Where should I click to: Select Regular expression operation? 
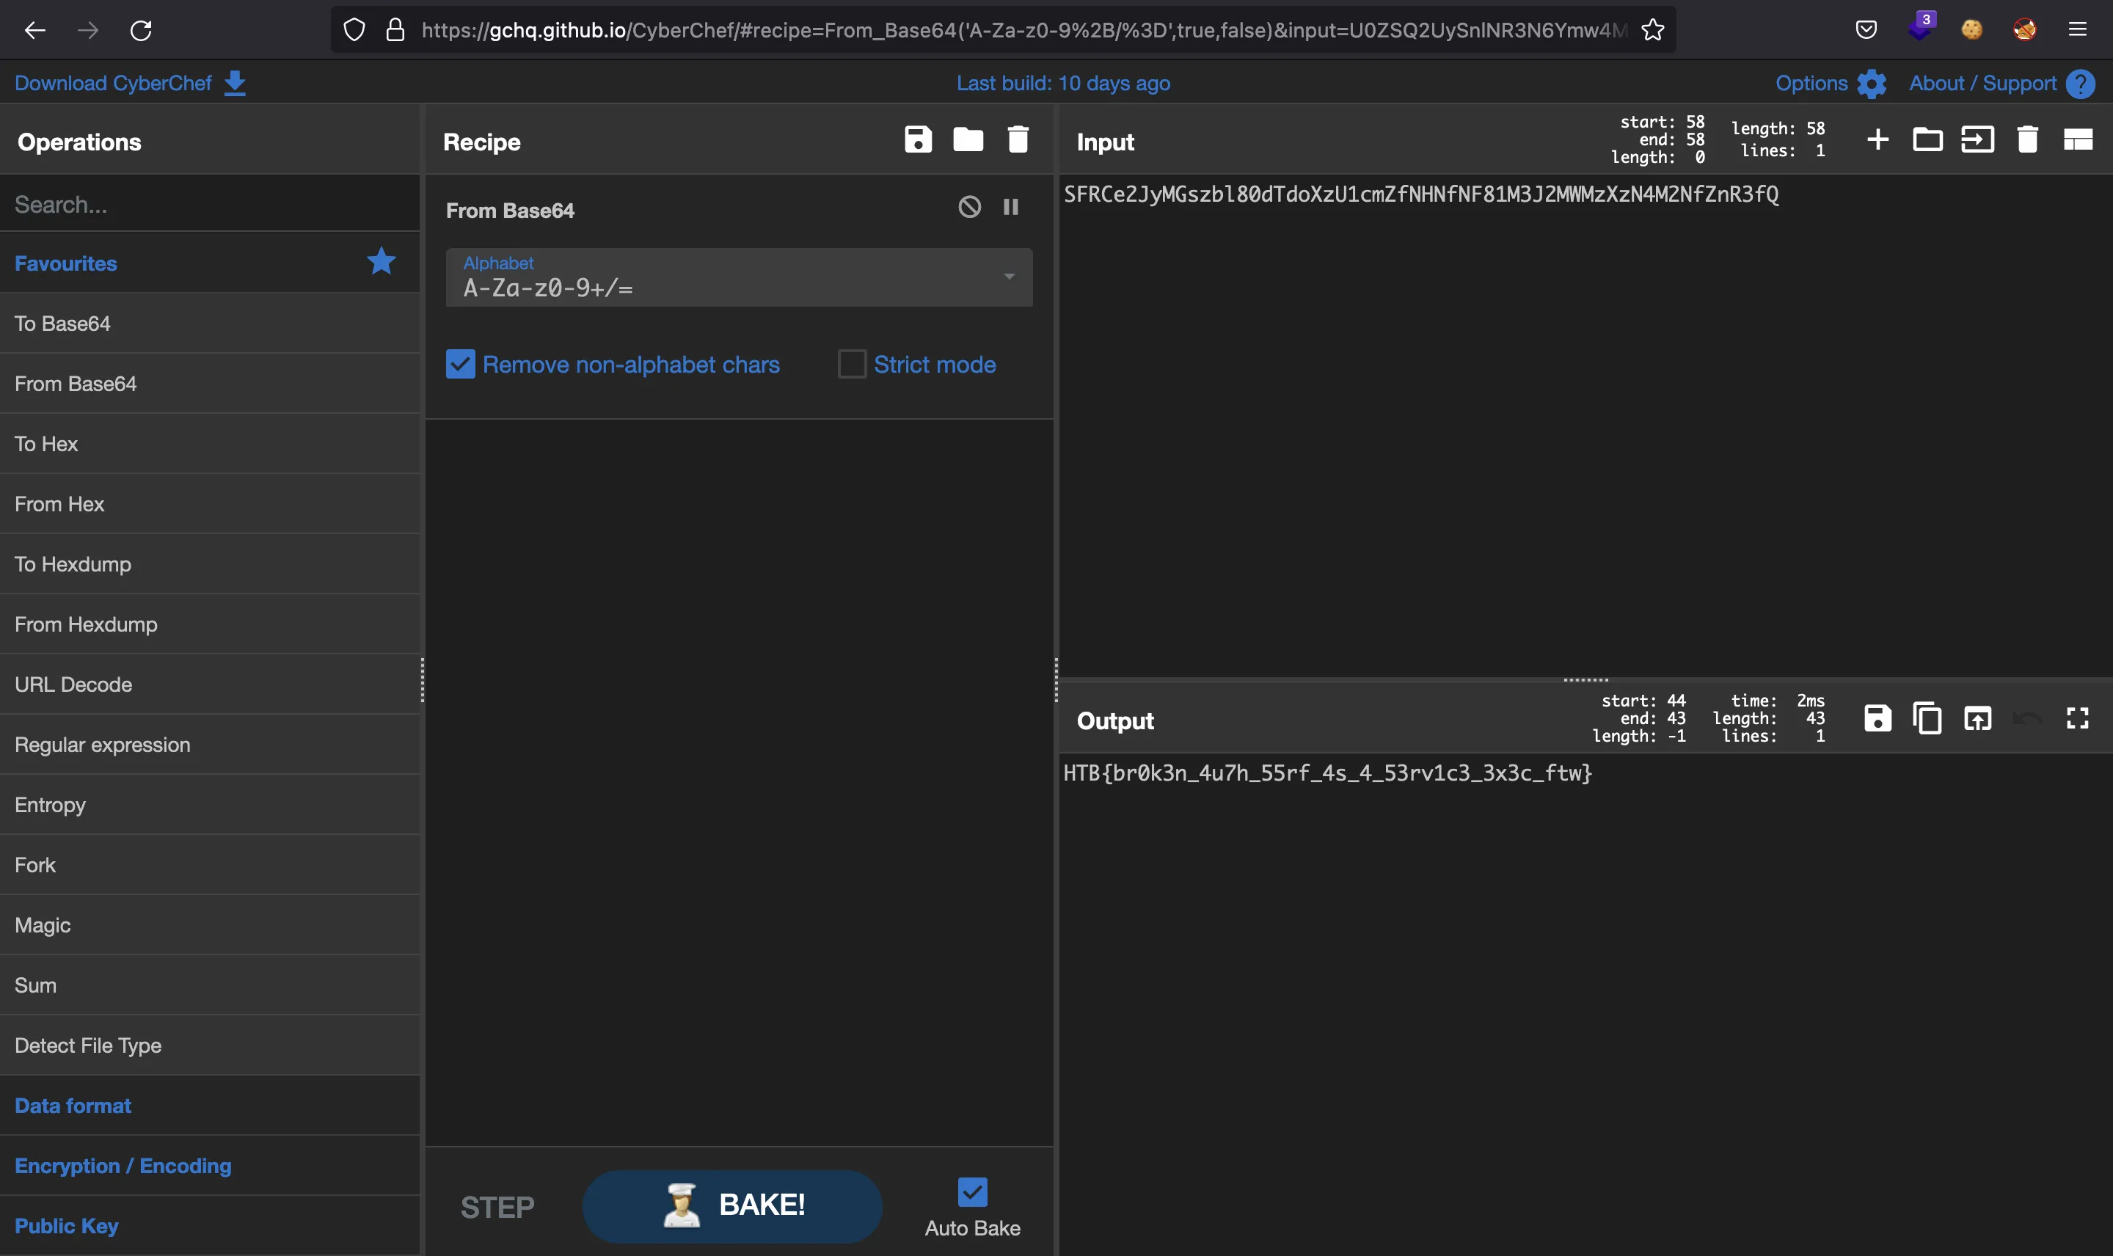(x=210, y=745)
